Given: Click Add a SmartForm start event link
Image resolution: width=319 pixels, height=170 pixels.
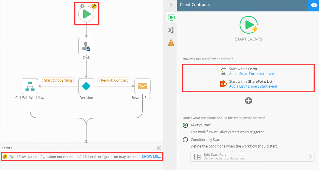Looking at the screenshot, I should pos(252,74).
